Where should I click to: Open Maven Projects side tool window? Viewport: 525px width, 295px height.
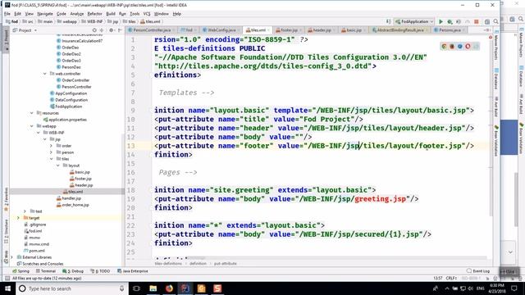495,45
